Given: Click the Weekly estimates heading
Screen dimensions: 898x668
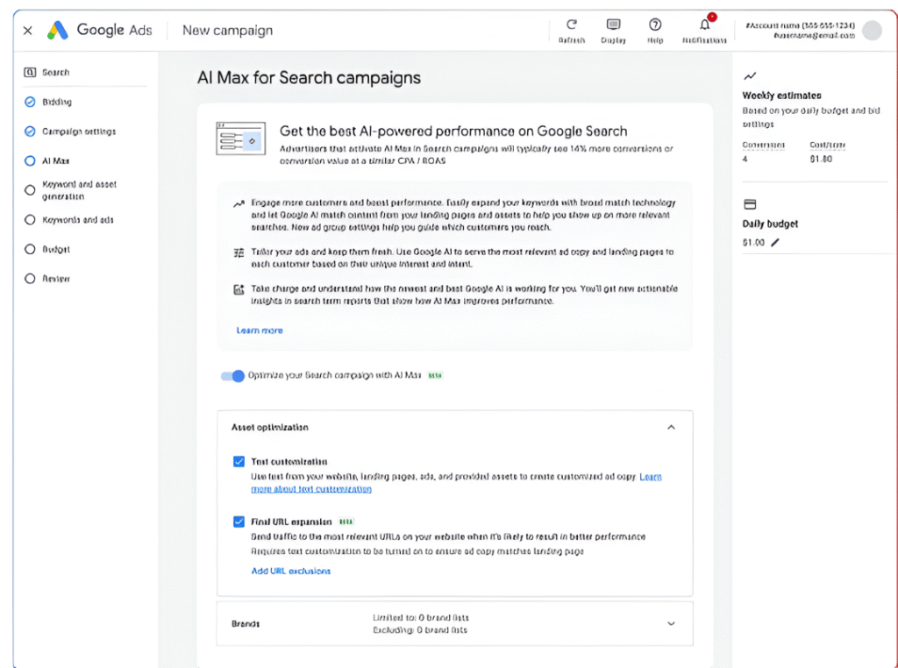Looking at the screenshot, I should pos(781,96).
